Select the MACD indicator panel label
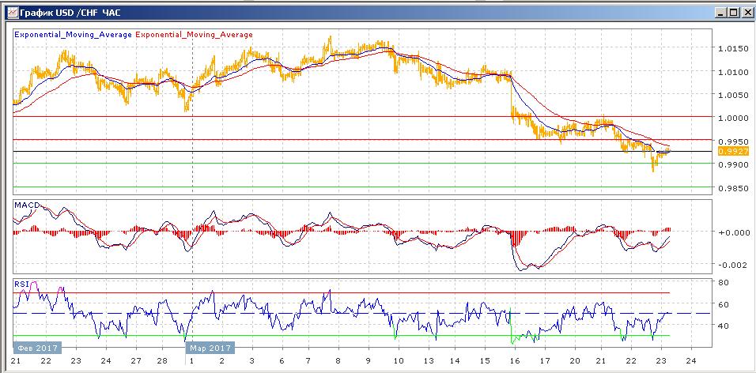Image resolution: width=756 pixels, height=373 pixels. 26,205
